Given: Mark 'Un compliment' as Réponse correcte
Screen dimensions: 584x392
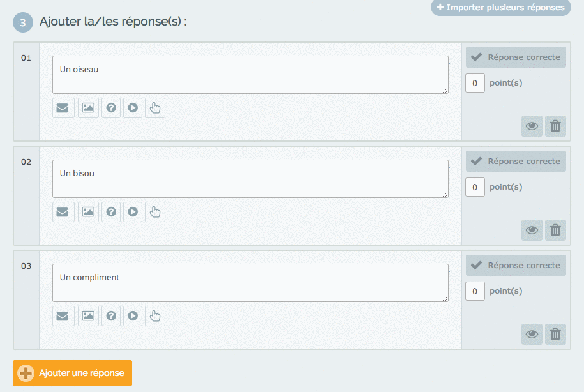Looking at the screenshot, I should (516, 265).
